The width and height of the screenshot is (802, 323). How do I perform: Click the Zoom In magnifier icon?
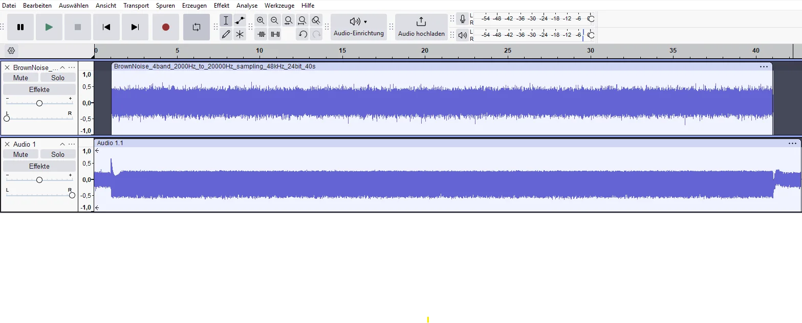[x=261, y=20]
